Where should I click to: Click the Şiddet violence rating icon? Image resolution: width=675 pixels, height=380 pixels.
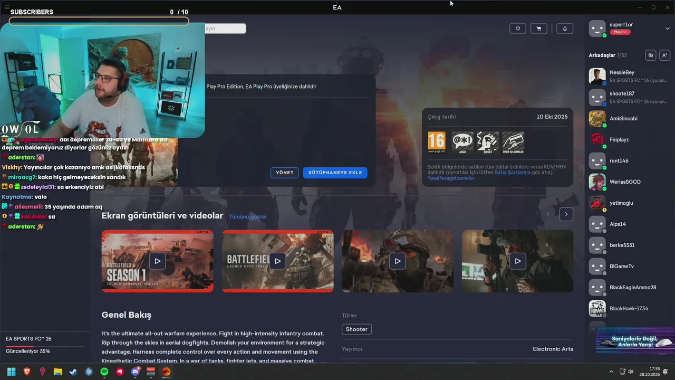point(488,142)
